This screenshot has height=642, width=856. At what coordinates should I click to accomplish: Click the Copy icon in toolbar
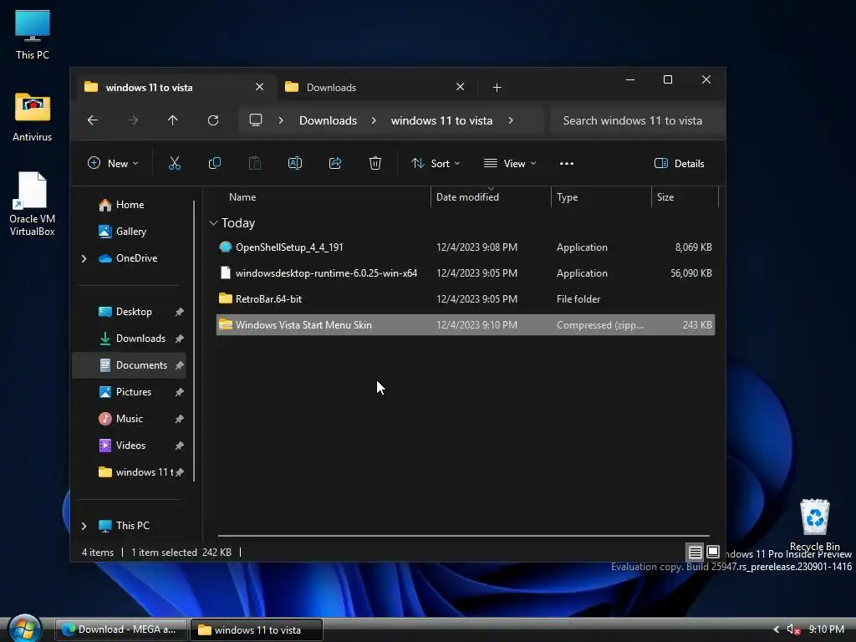(x=215, y=163)
